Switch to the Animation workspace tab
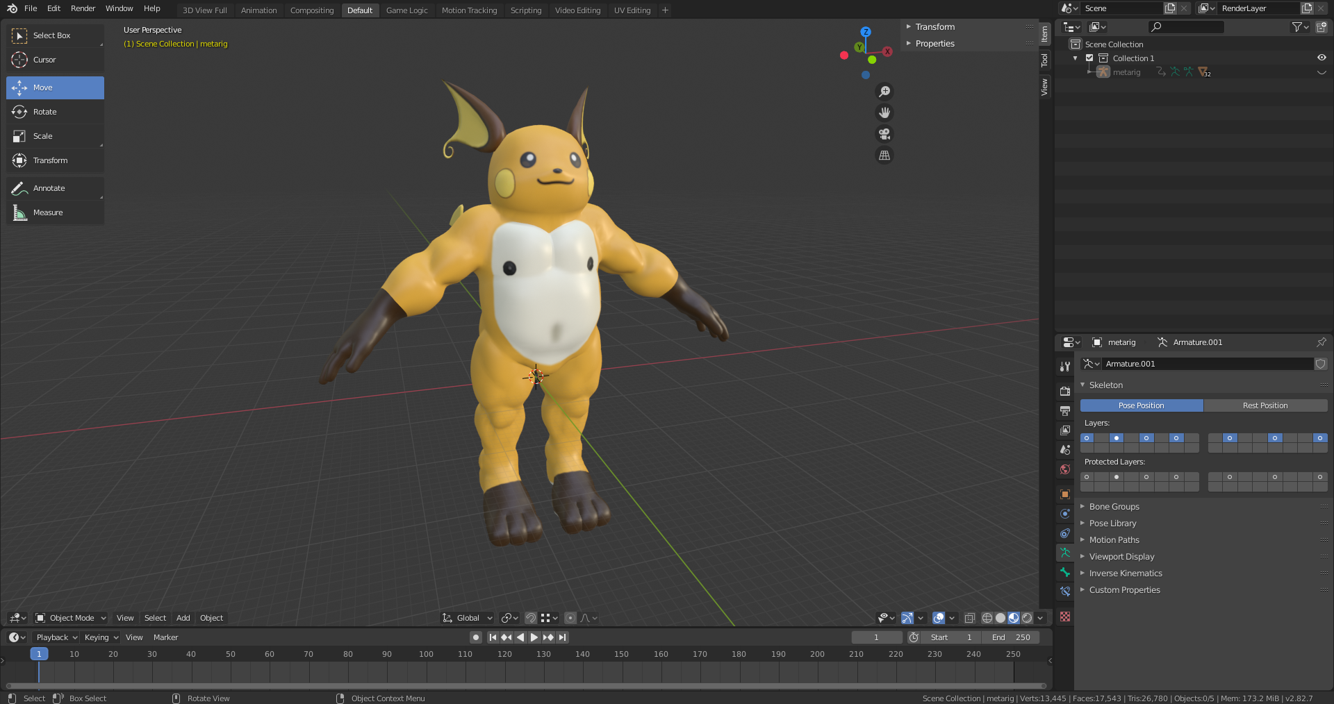 pyautogui.click(x=258, y=10)
